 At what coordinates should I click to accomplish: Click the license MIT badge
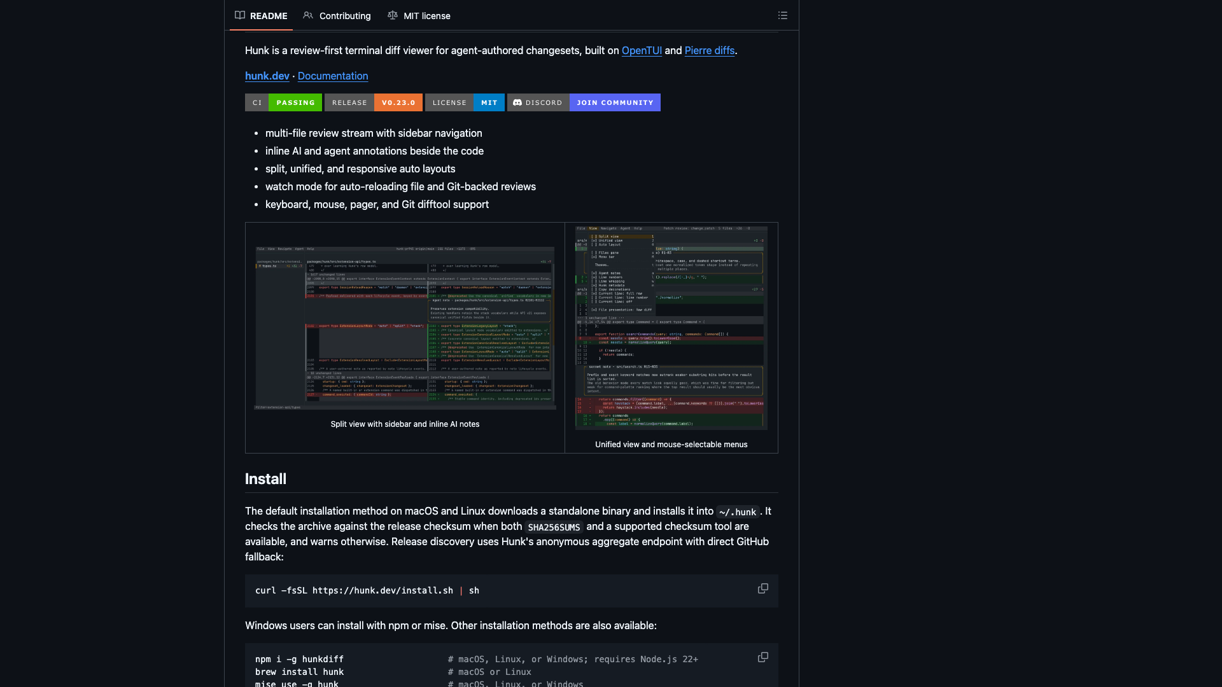pyautogui.click(x=465, y=102)
